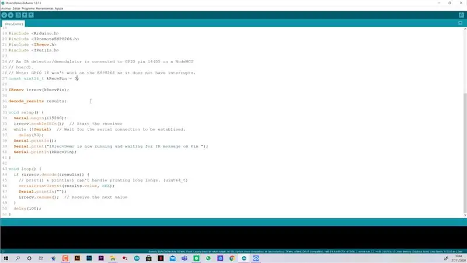Open the Netflix taskbar icon
467x263 pixels.
tap(161, 258)
